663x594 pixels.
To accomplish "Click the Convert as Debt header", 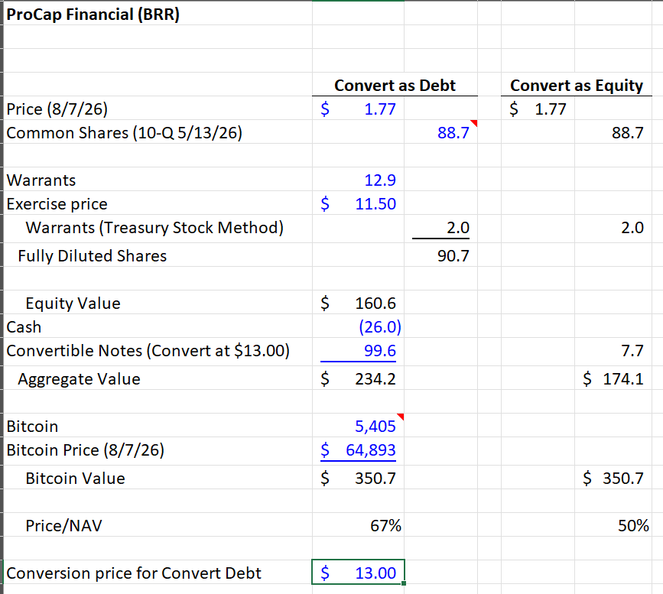I will click(x=395, y=86).
